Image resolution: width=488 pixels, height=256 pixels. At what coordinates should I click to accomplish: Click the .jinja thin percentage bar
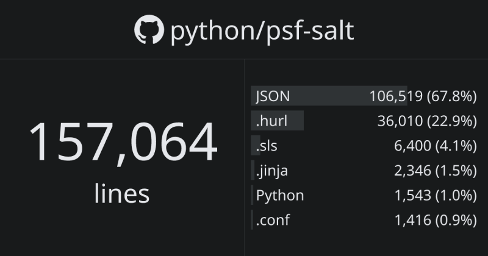[x=253, y=171]
